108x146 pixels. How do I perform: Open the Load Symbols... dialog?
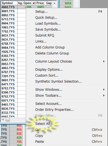(x=48, y=24)
